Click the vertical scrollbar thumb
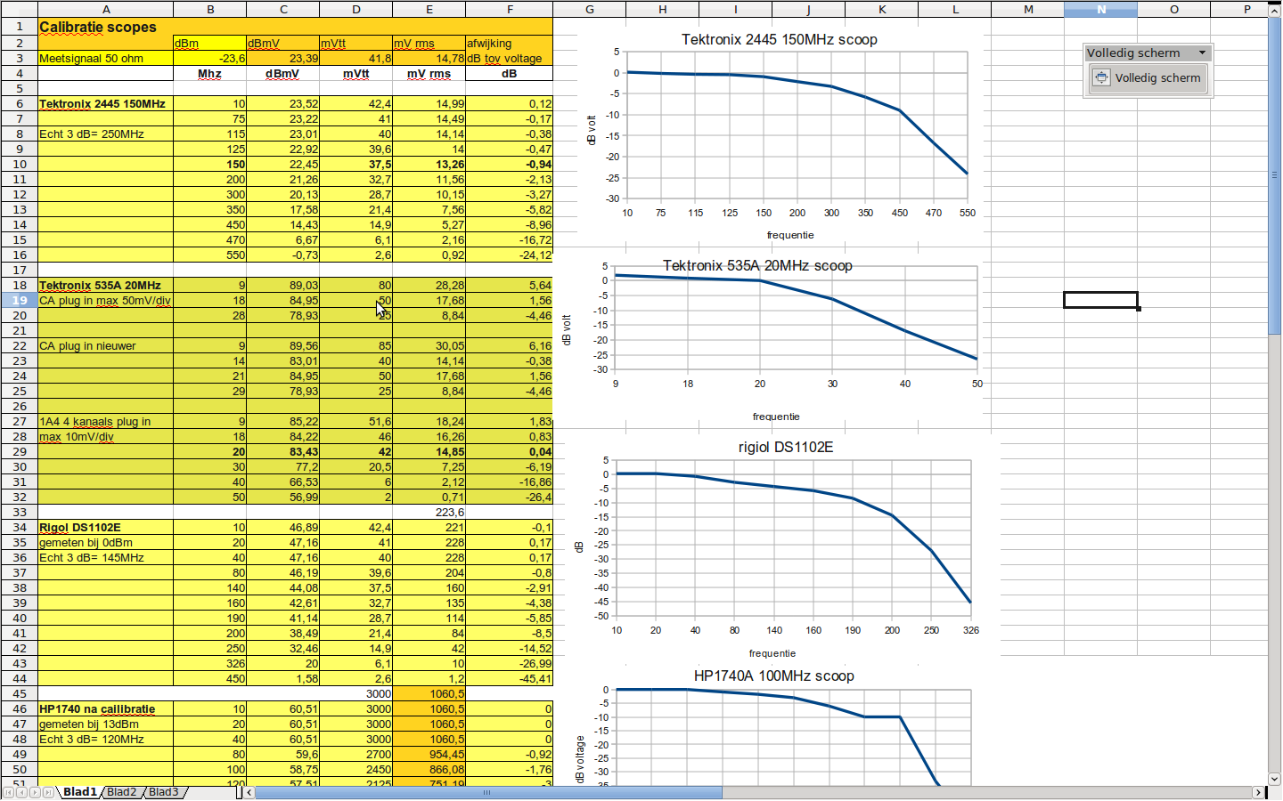 click(1275, 174)
